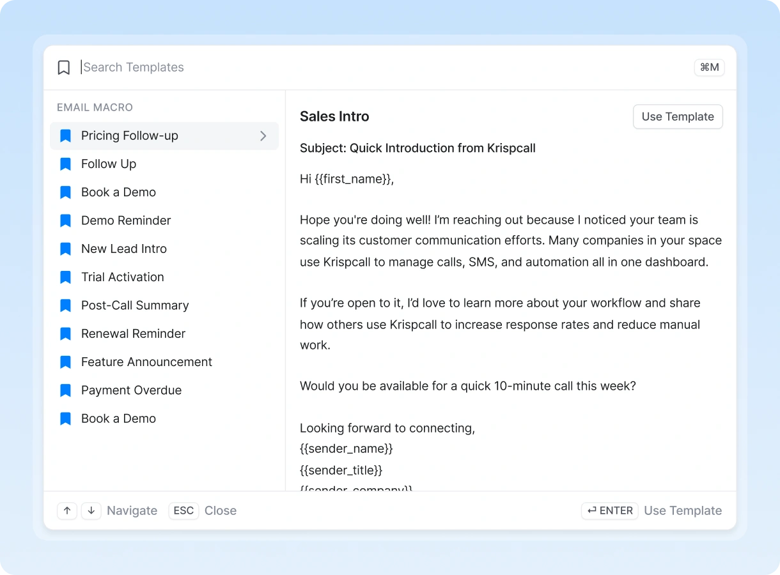Screen dimensions: 780x575
Task: Click the bookmark icon beside Demo Reminder
Action: point(65,220)
